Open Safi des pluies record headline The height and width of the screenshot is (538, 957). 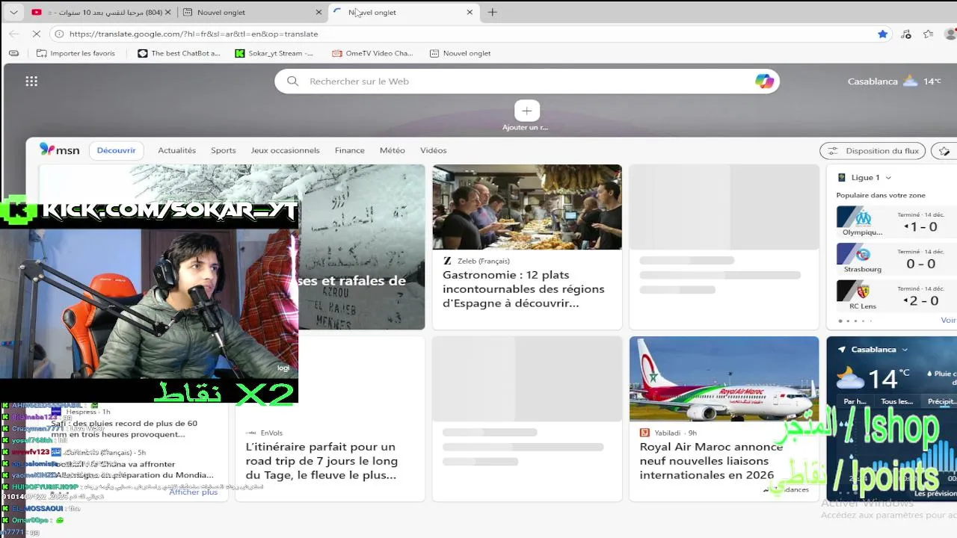124,429
